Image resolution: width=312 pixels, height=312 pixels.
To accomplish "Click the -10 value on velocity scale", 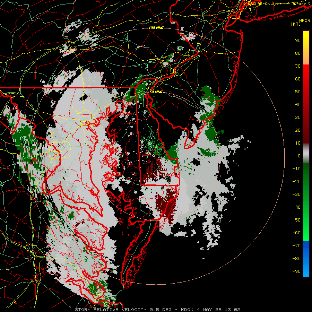I will tap(296, 169).
